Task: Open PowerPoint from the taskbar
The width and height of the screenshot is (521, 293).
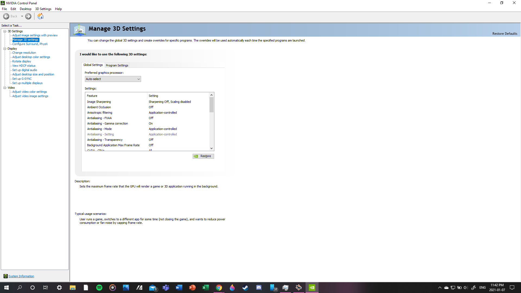Action: point(192,288)
